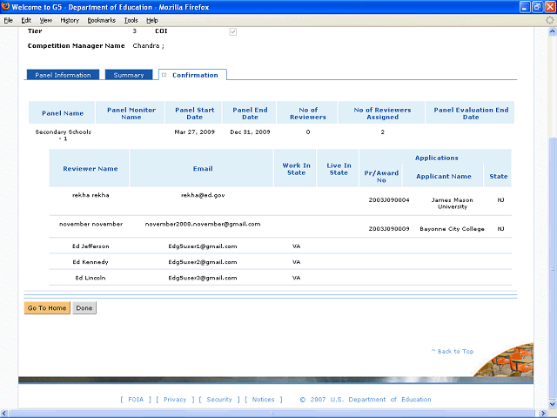Toggle the COI checkbox
This screenshot has width=557, height=418.
[x=233, y=32]
